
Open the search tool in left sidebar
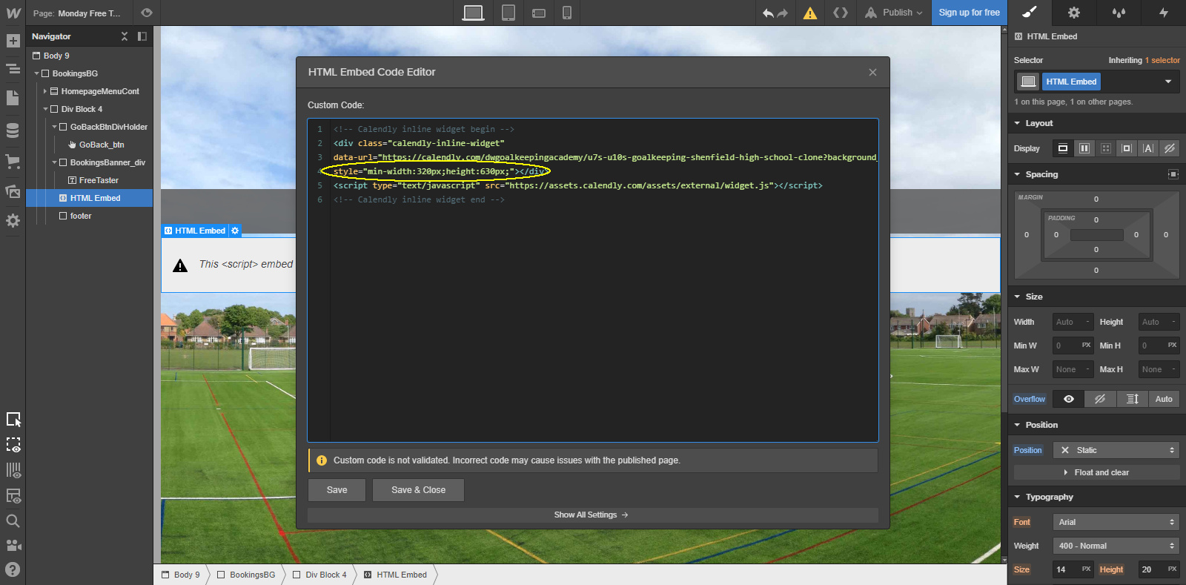13,521
